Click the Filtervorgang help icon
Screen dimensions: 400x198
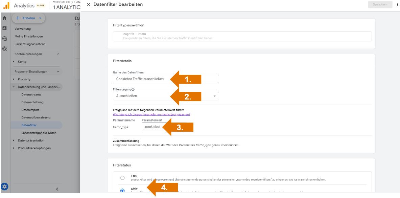click(x=133, y=90)
